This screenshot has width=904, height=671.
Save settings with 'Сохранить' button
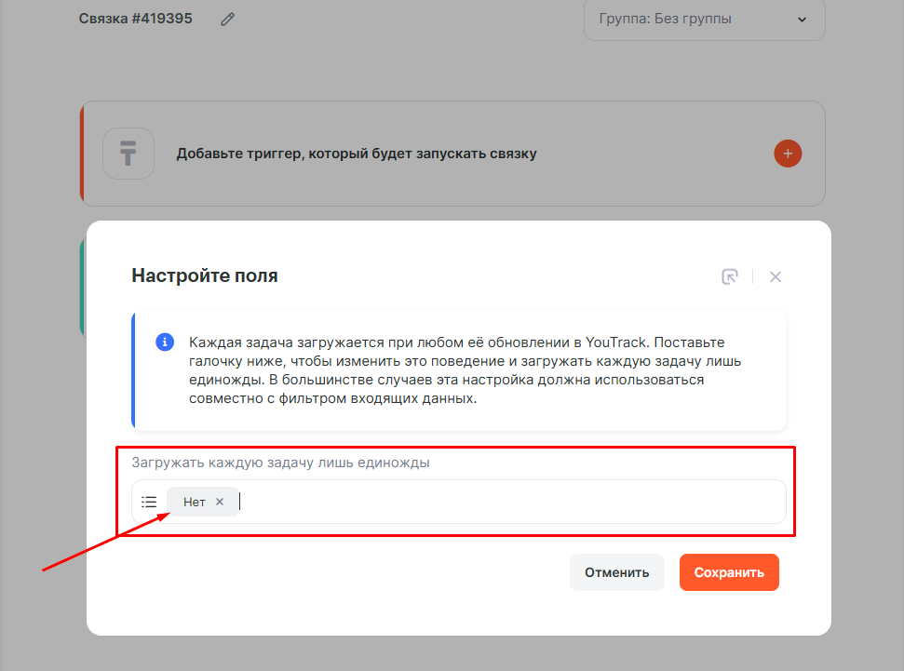(729, 572)
